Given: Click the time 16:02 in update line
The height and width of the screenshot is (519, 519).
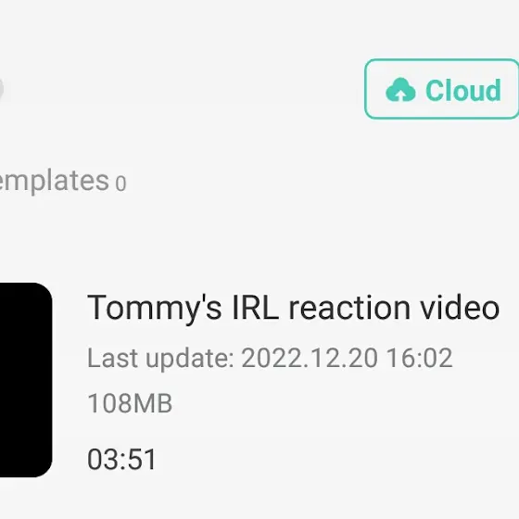Looking at the screenshot, I should pyautogui.click(x=419, y=358).
